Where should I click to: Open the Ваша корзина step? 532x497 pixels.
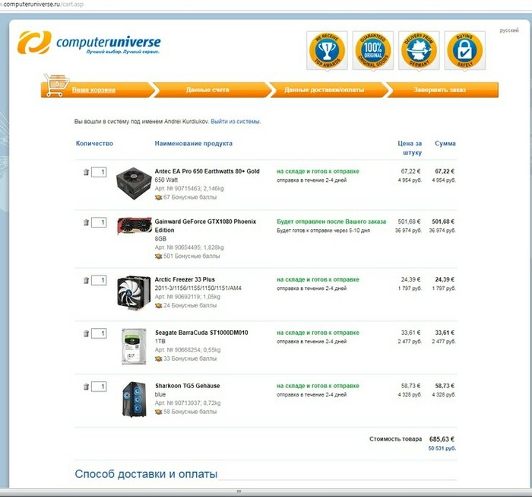pyautogui.click(x=93, y=90)
